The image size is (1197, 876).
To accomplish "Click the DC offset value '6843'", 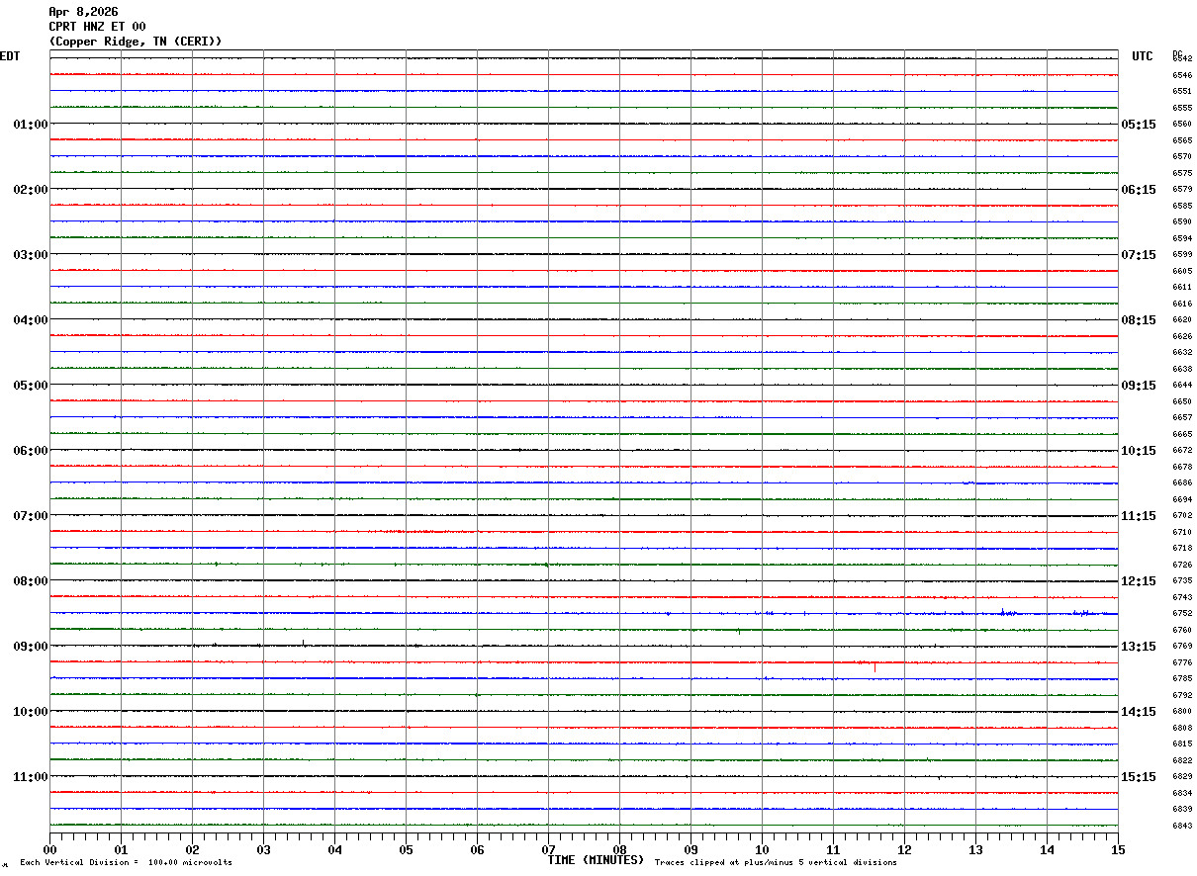I will (x=1182, y=826).
